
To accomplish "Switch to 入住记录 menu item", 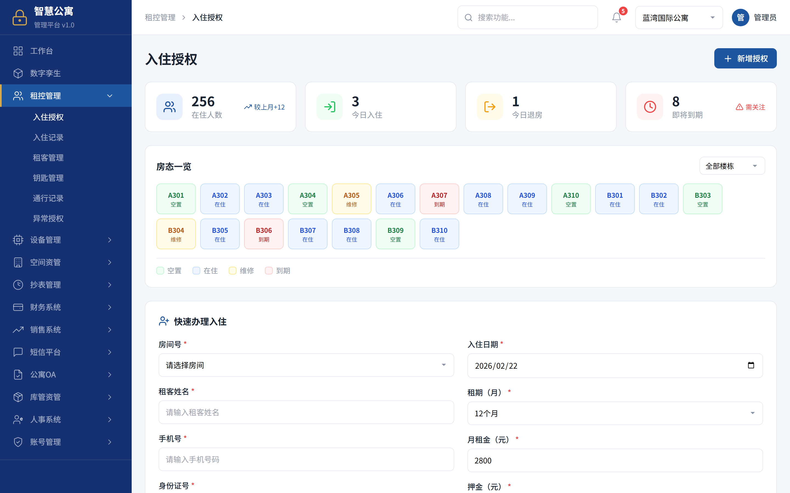I will pyautogui.click(x=48, y=137).
